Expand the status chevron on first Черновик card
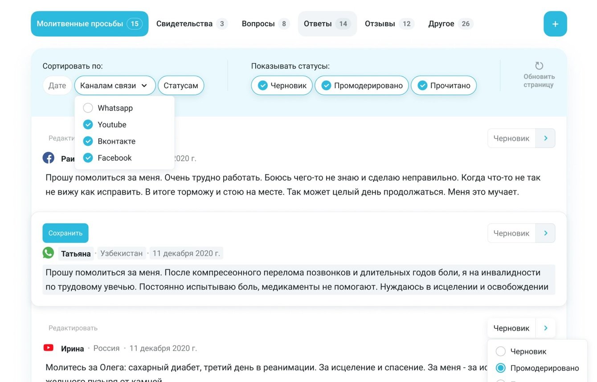Viewport: 597px width, 382px height. click(545, 138)
